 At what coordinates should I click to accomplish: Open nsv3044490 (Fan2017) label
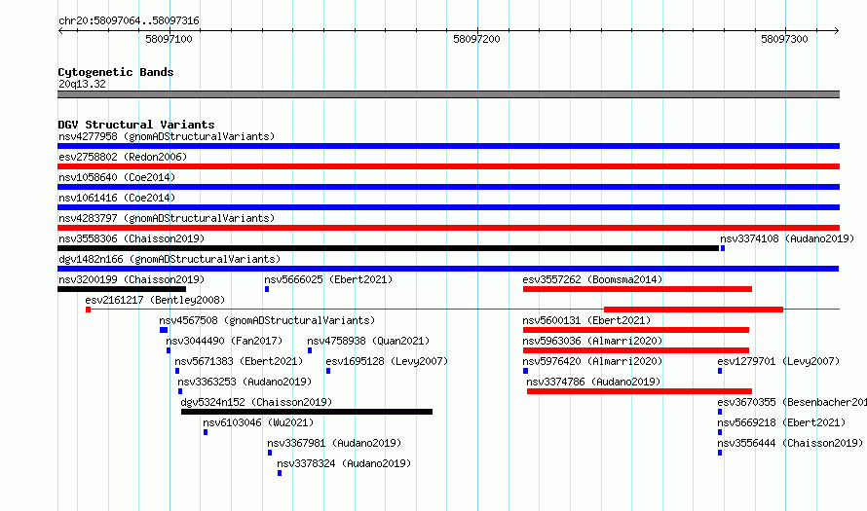[x=224, y=341]
